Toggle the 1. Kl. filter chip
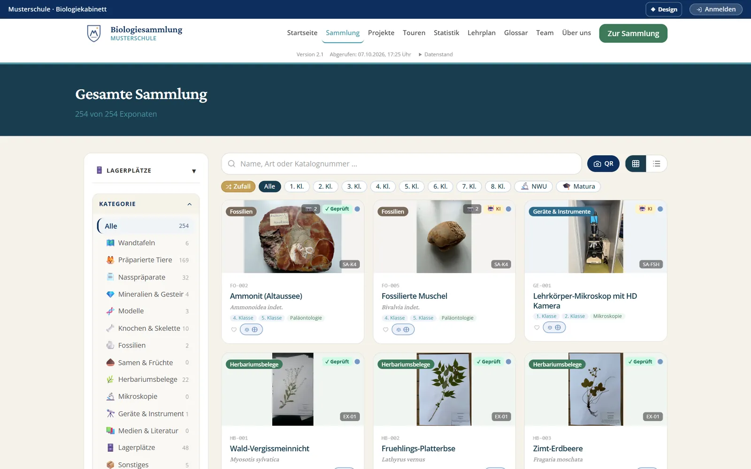The height and width of the screenshot is (469, 751). tap(297, 186)
